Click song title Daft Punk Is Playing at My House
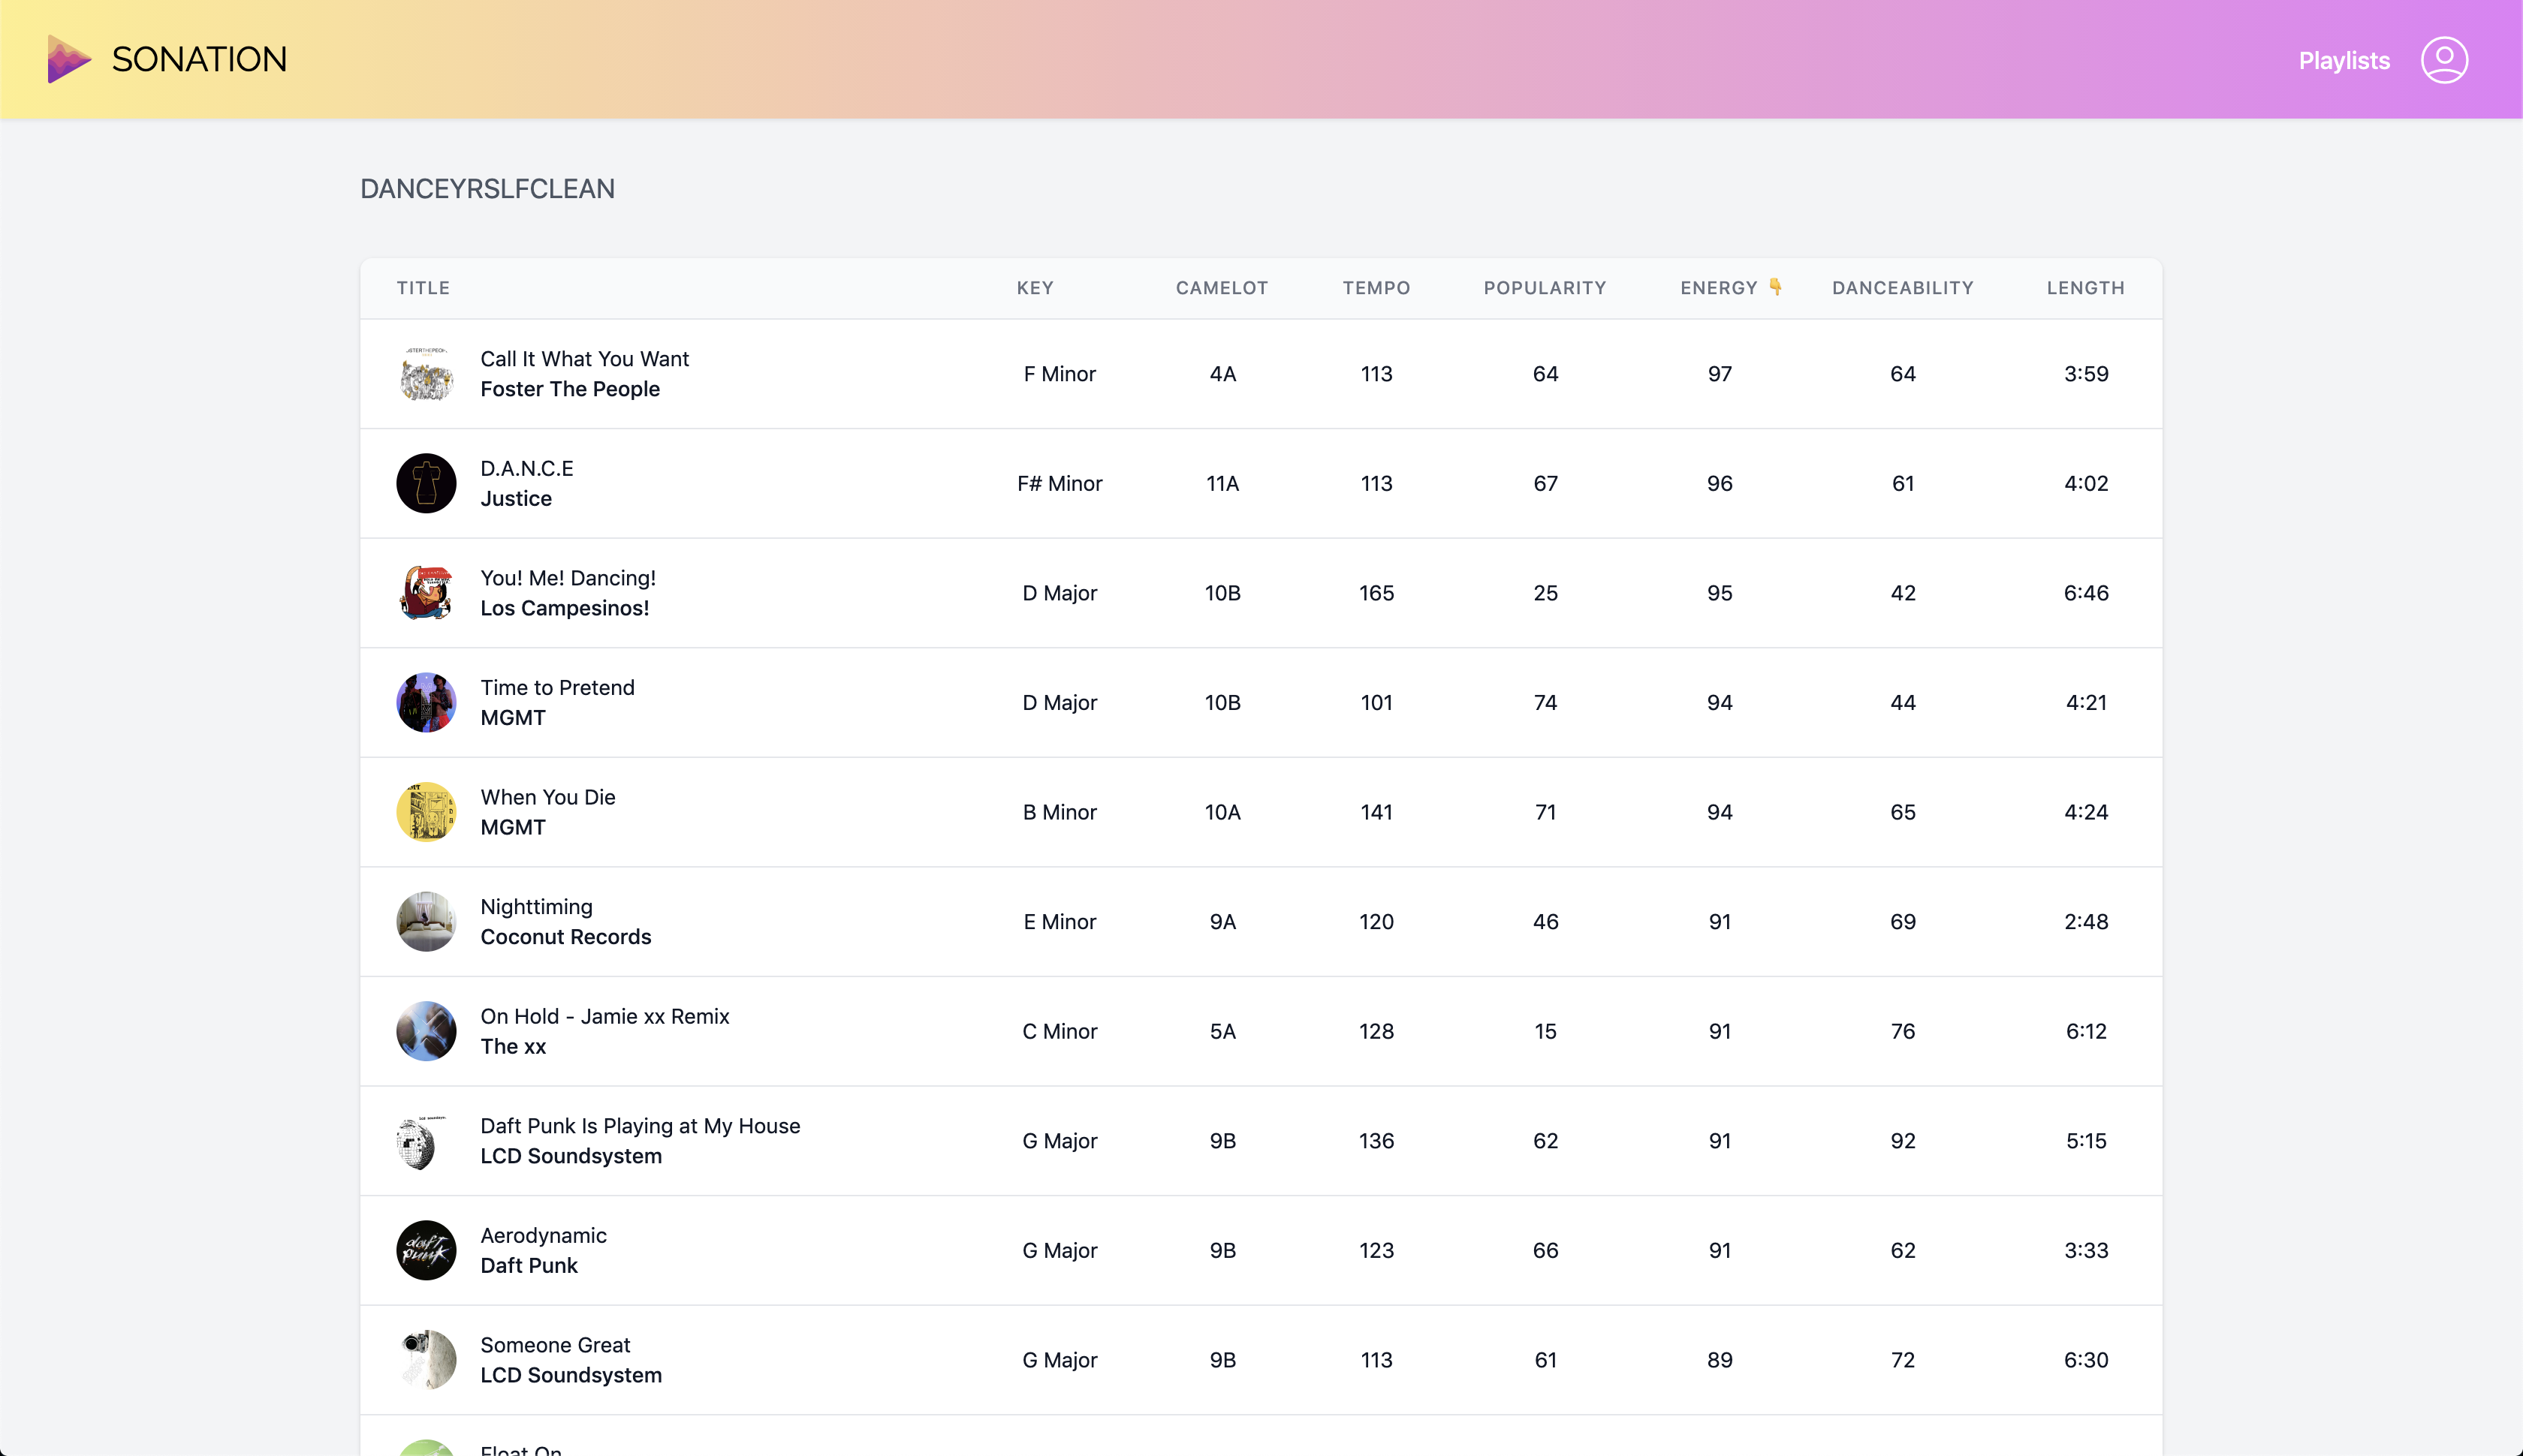Viewport: 2523px width, 1456px height. tap(639, 1126)
